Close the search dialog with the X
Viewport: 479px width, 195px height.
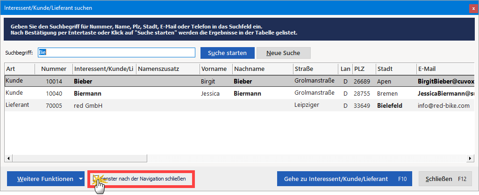(473, 8)
